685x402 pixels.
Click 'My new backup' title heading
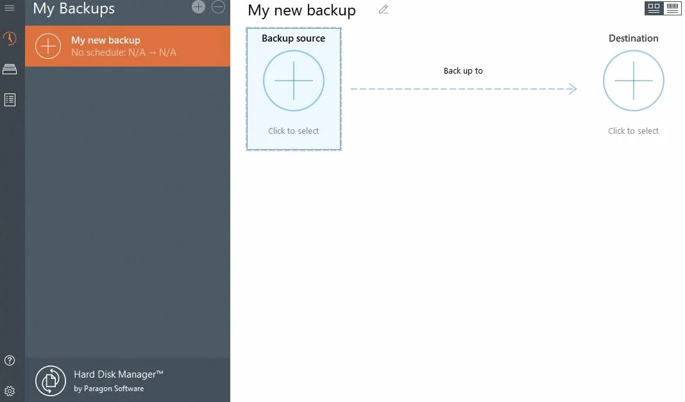tap(302, 10)
